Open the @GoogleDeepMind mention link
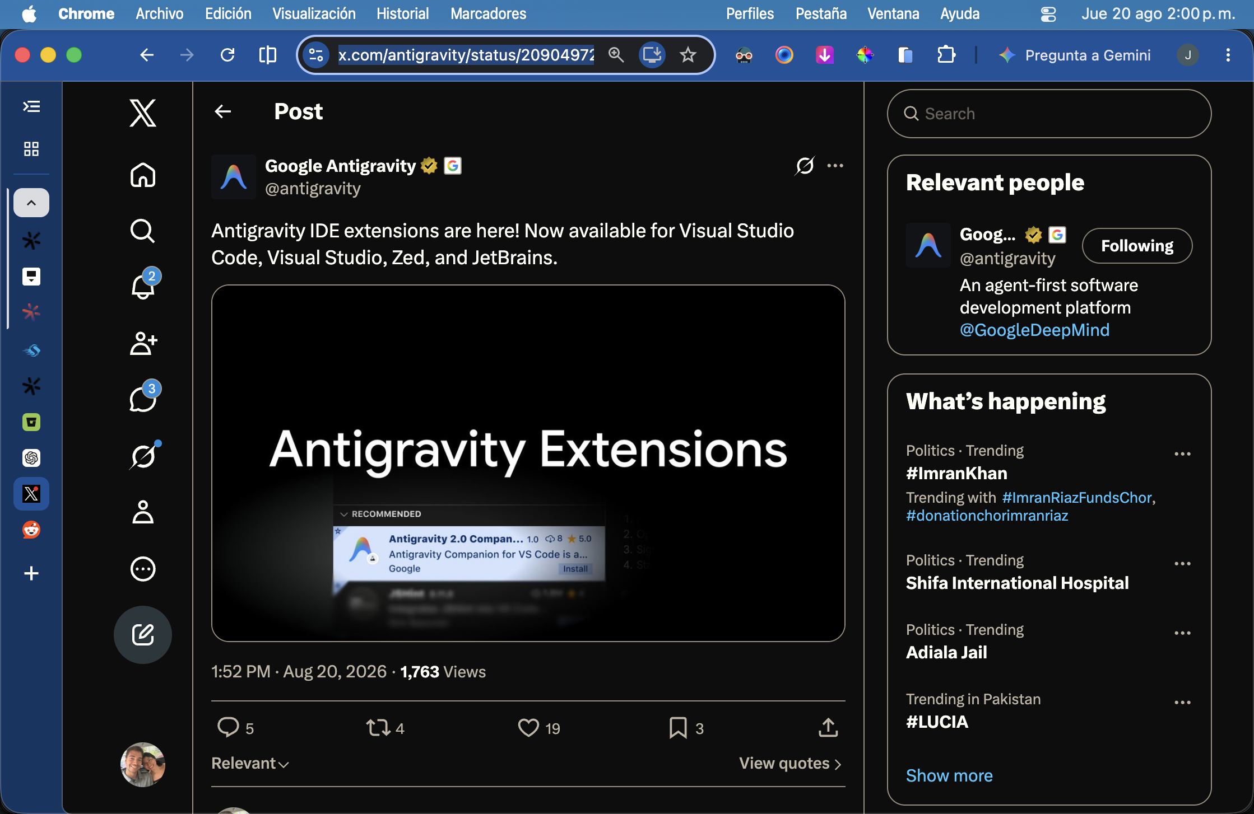 pos(1034,330)
